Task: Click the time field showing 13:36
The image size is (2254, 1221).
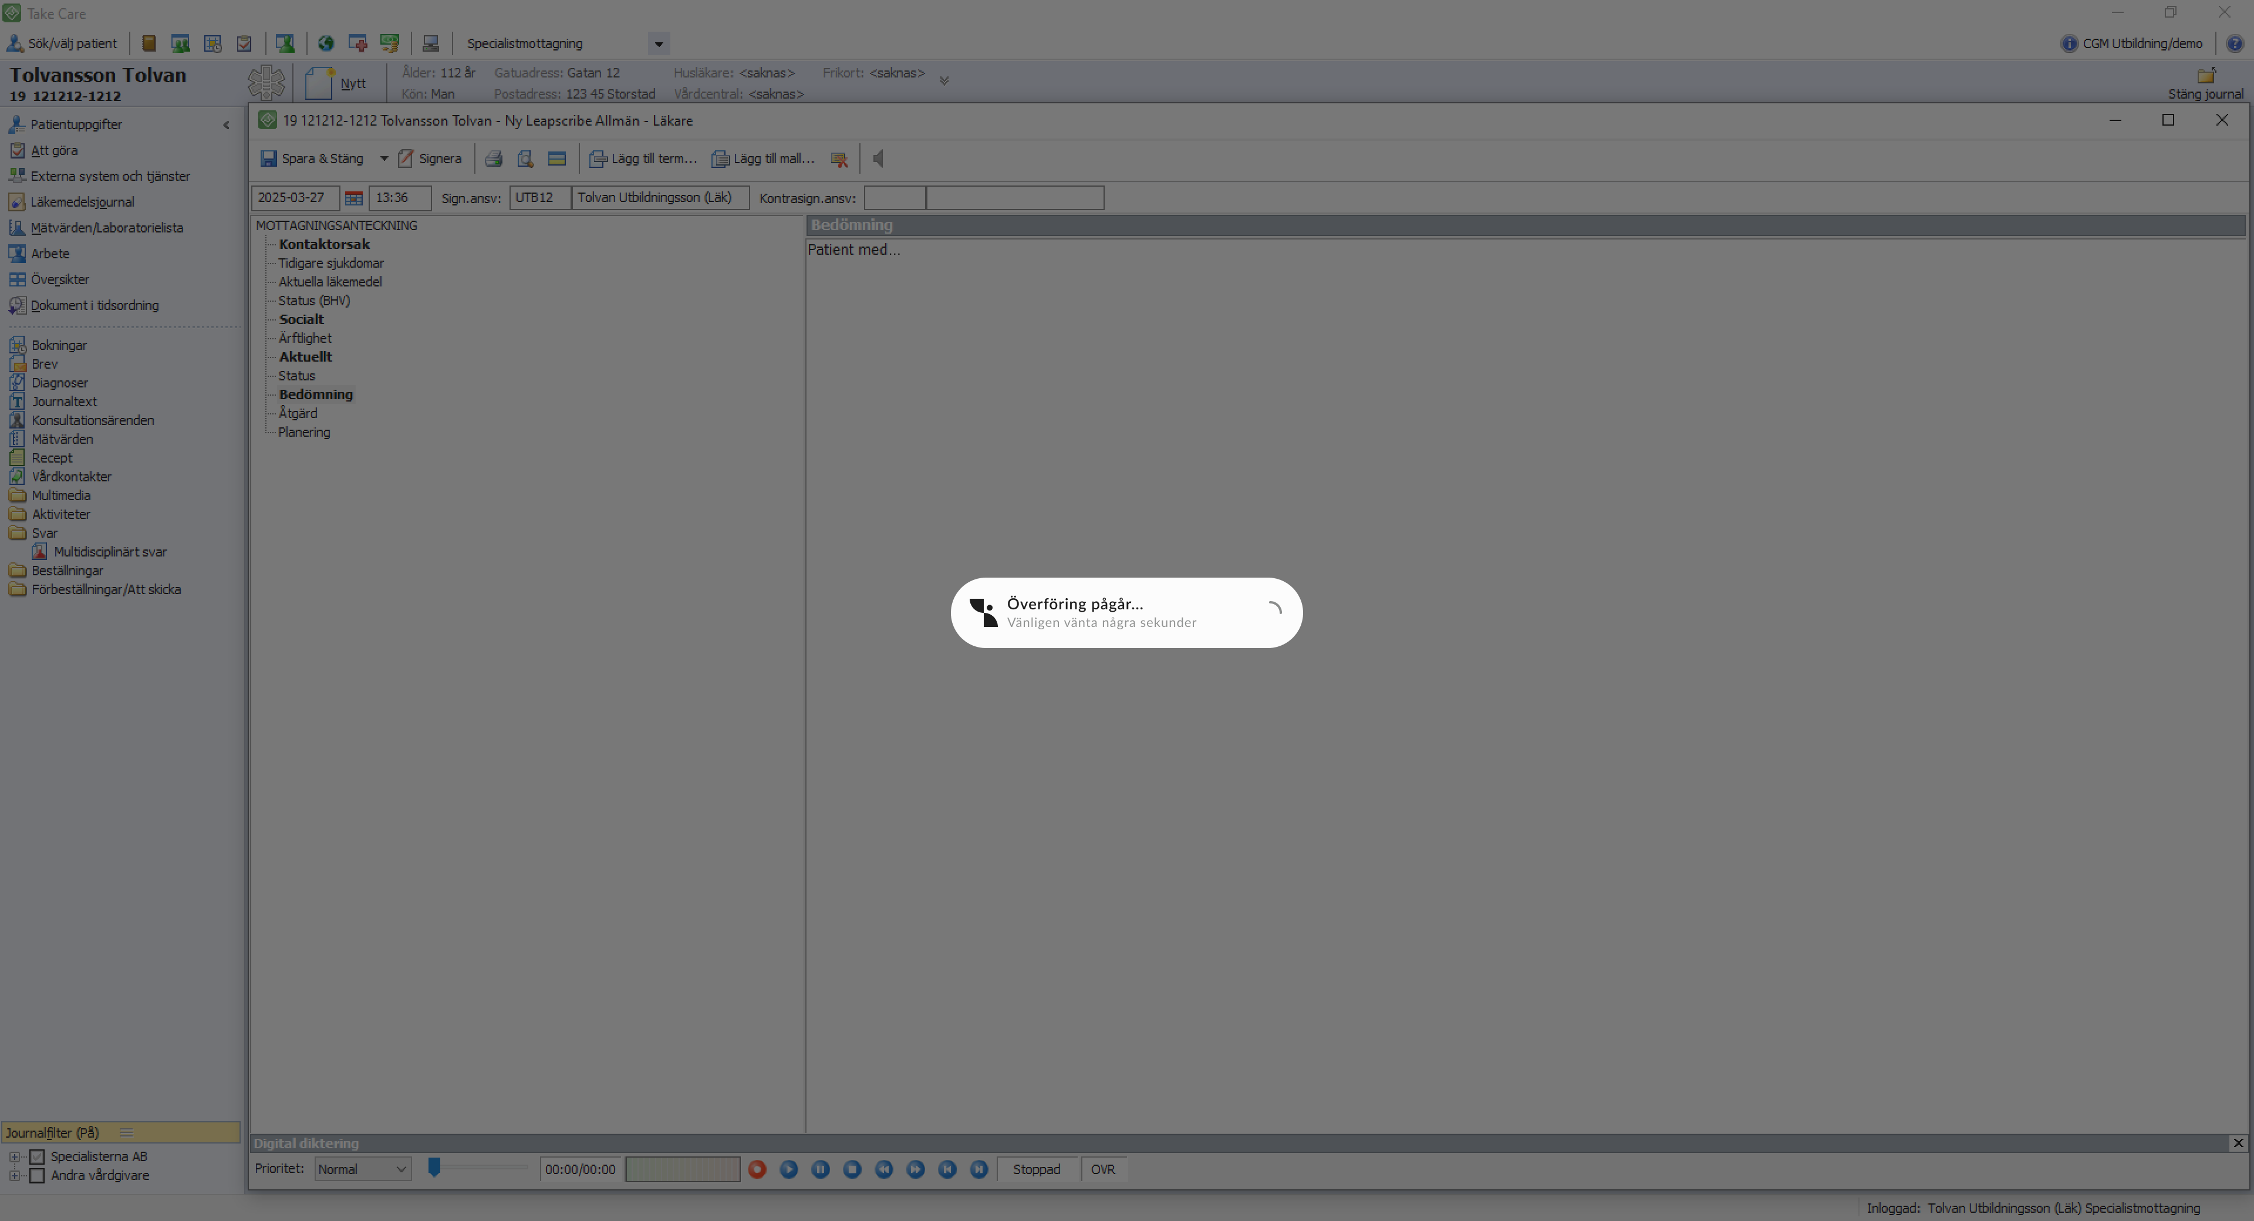Action: 400,198
